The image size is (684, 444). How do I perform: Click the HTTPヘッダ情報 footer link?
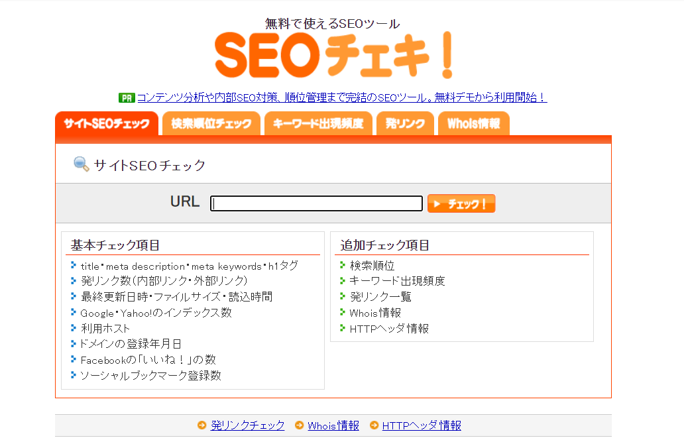pyautogui.click(x=422, y=425)
